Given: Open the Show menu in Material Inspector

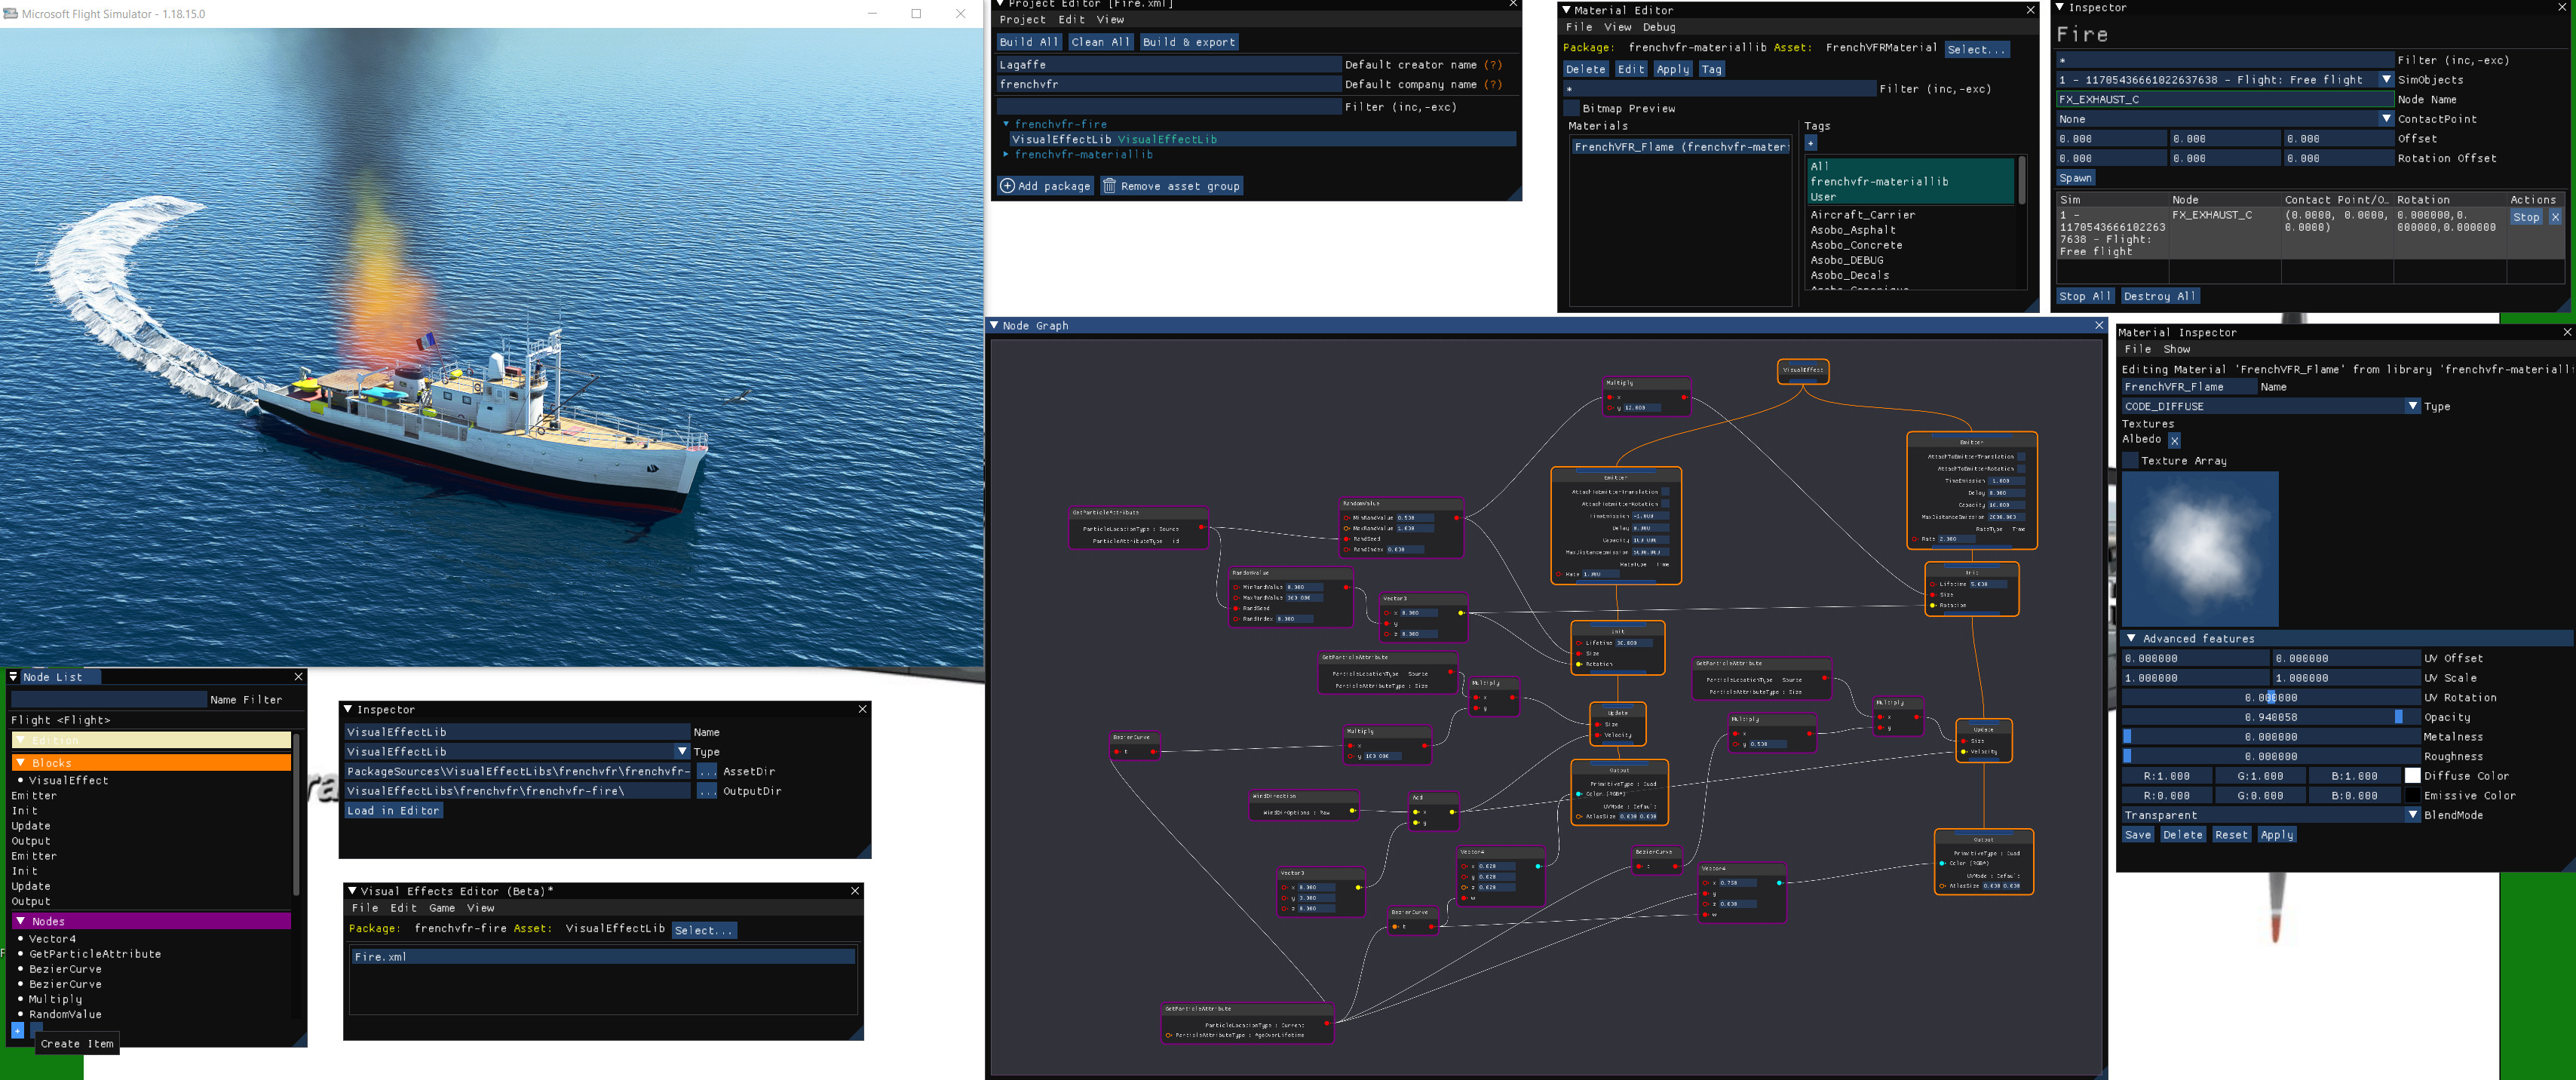Looking at the screenshot, I should click(x=2176, y=350).
